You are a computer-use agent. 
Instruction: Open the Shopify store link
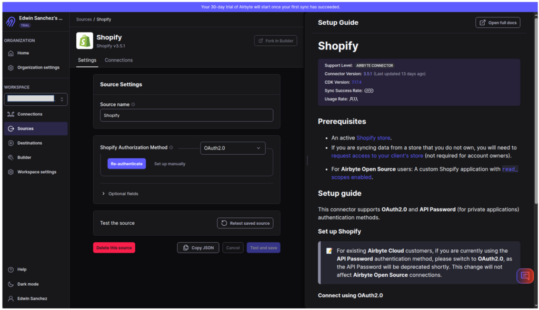373,138
